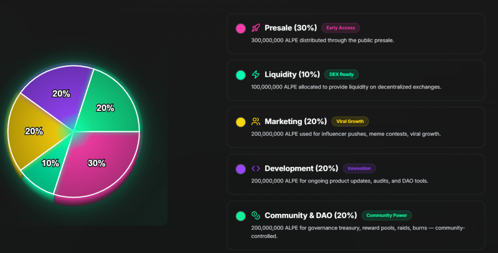This screenshot has height=253, width=498.
Task: Click the DEX Ready badge
Action: (341, 75)
